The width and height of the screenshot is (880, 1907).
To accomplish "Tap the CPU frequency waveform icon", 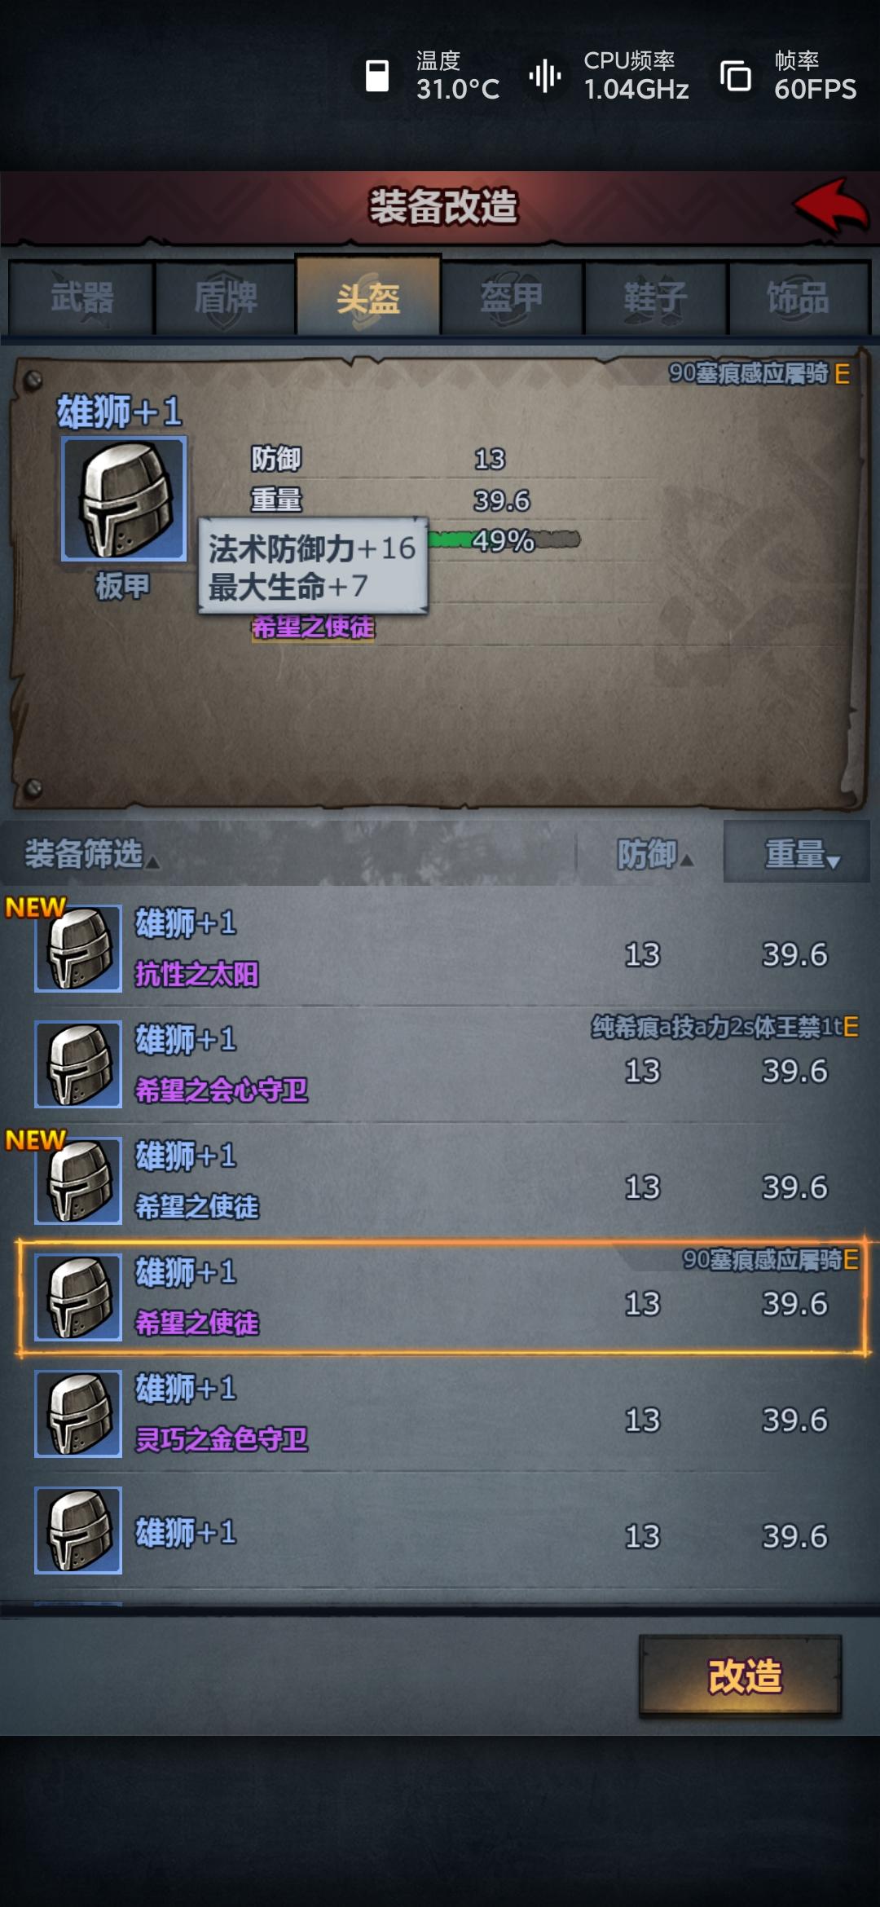I will 545,76.
